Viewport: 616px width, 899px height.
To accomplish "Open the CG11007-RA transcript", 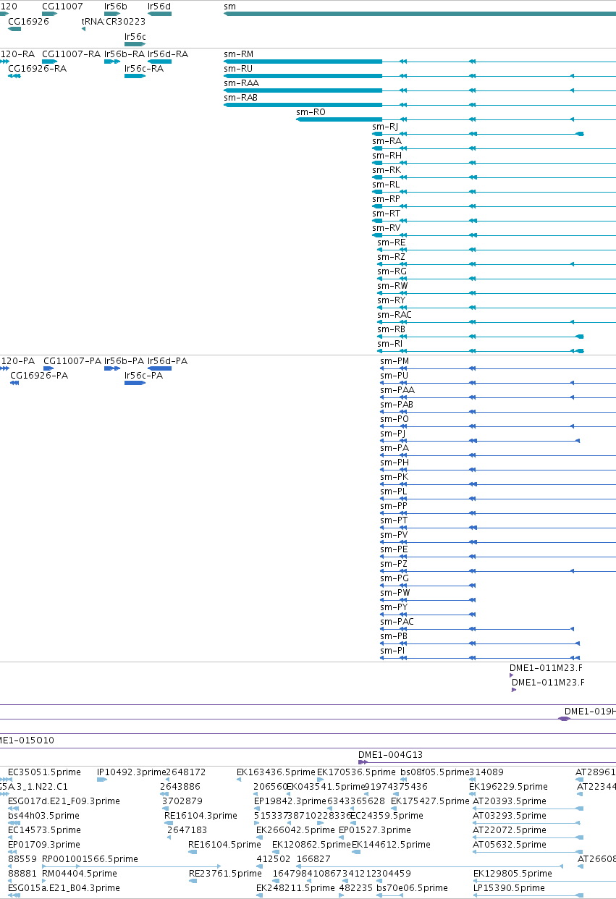I will (x=72, y=54).
